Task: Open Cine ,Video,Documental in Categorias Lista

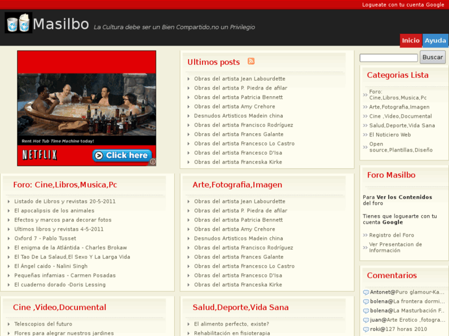Action: [x=400, y=116]
